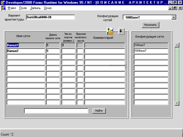
Task: Restore the inner form window
Action: coord(175,8)
